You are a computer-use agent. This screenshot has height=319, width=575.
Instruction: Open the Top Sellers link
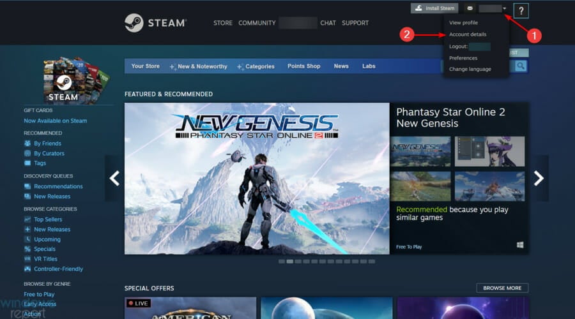48,219
